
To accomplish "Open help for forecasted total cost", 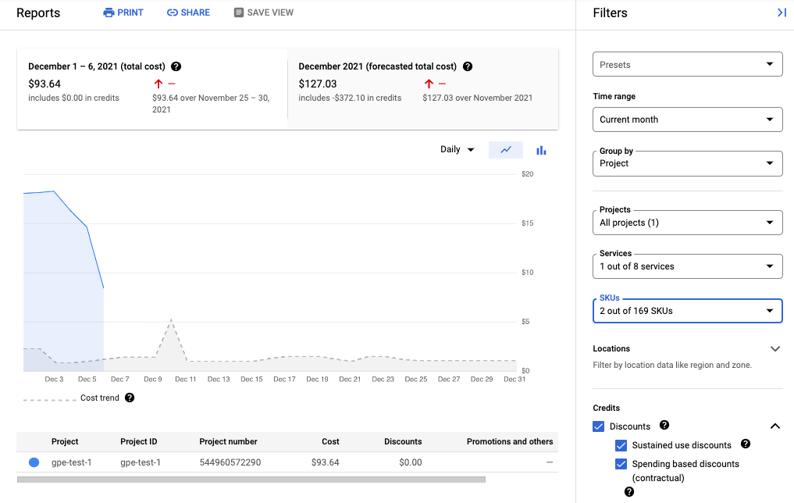I will 468,66.
